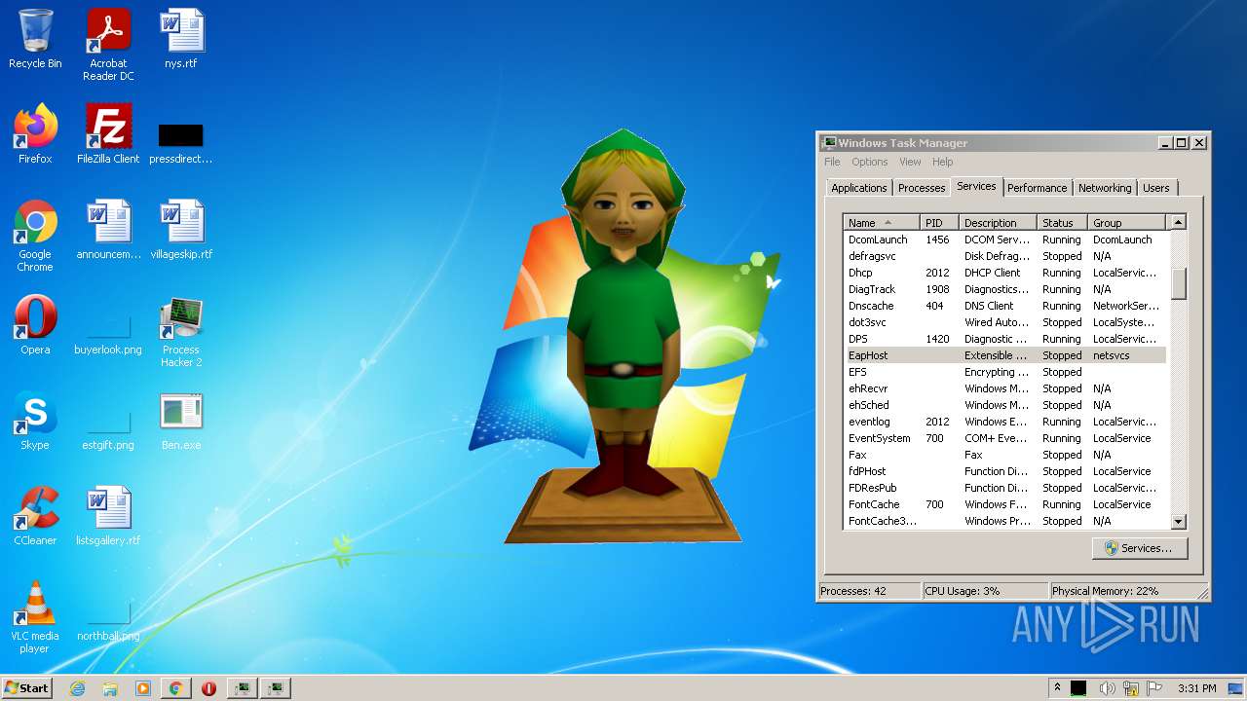Sort by Group column header
Image resolution: width=1247 pixels, height=701 pixels.
[1126, 223]
